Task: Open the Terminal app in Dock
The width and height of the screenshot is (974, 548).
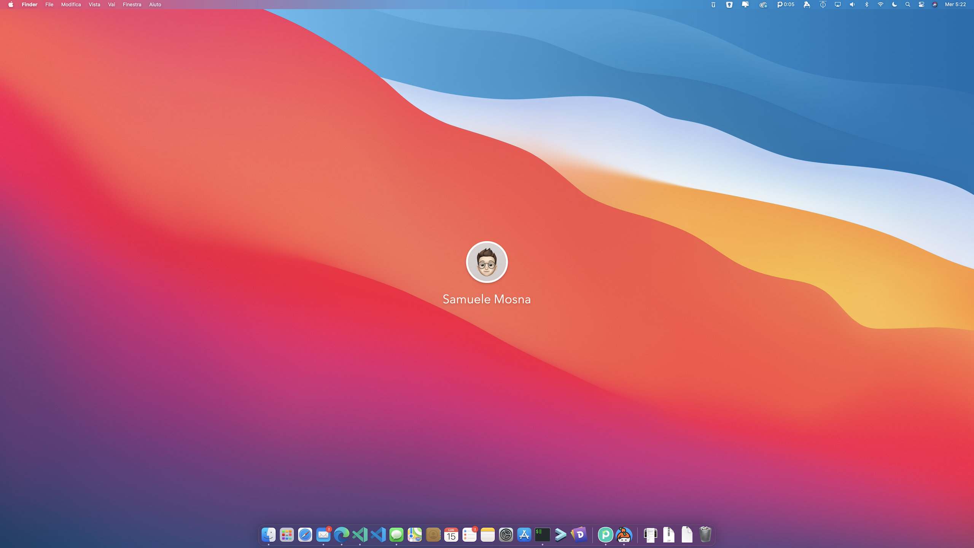Action: (x=542, y=535)
